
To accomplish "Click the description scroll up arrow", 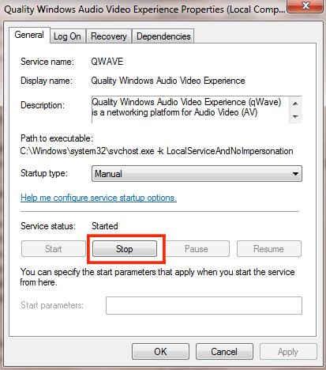I will pos(295,104).
